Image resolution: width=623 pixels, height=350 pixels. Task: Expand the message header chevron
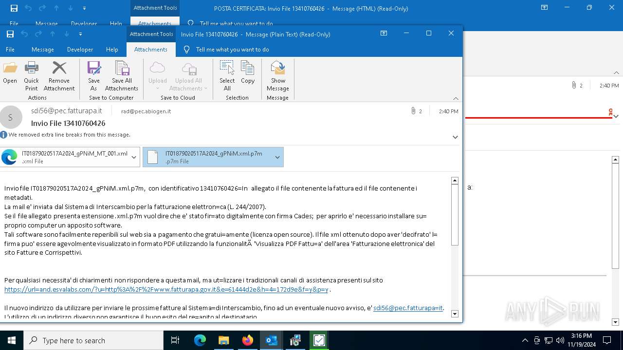456,137
